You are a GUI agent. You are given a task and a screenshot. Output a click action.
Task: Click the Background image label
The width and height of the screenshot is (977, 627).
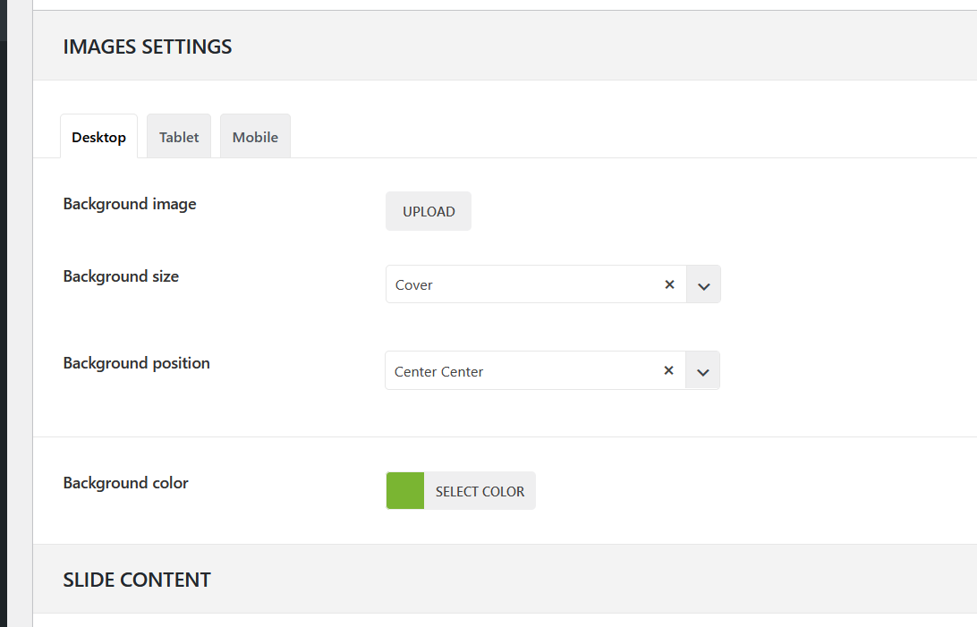coord(130,204)
